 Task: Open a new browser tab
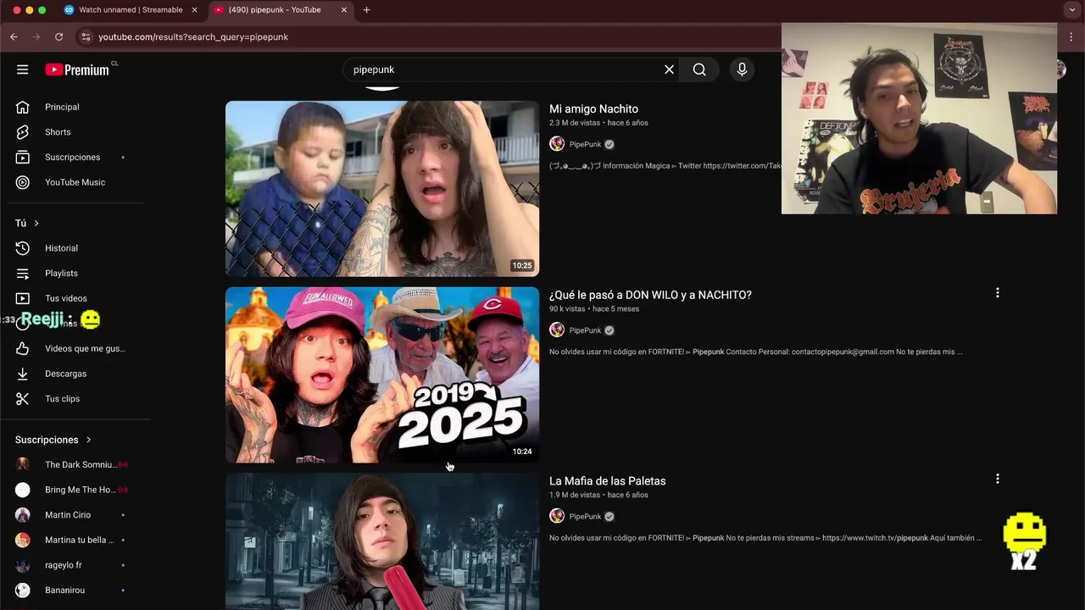point(366,10)
